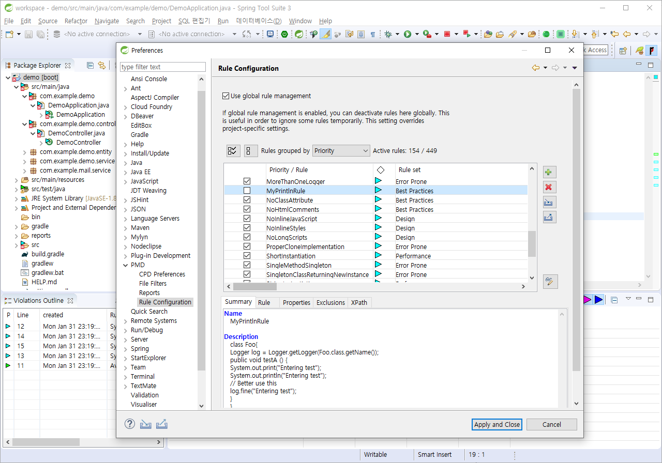Collapse the demo [boot] project node

(x=8, y=78)
